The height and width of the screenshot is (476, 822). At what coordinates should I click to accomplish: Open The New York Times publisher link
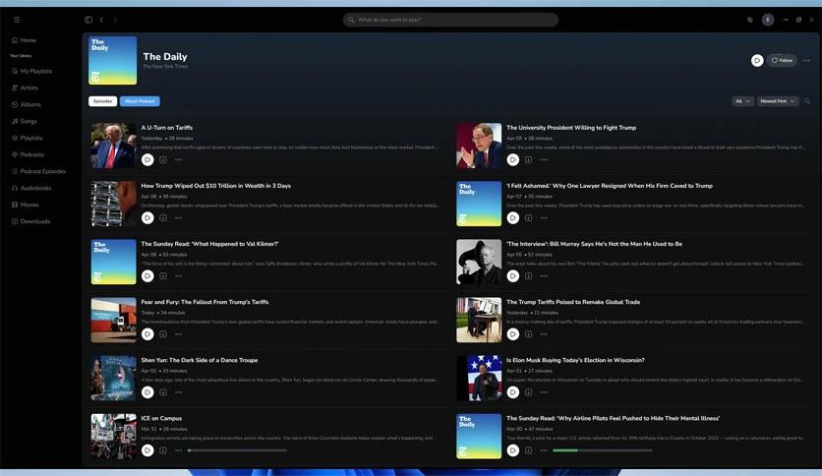tap(165, 67)
